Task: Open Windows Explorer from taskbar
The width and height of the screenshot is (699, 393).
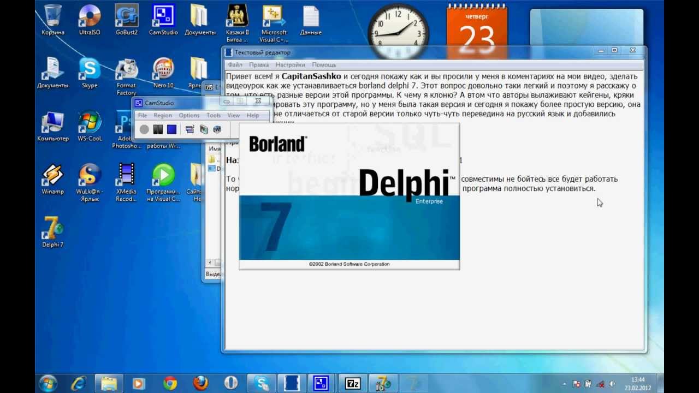Action: pos(109,383)
